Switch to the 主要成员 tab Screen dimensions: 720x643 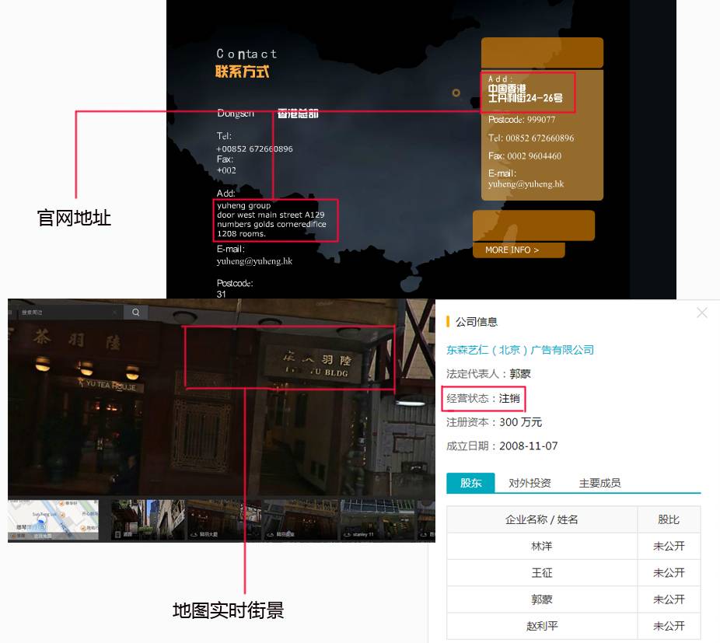599,483
